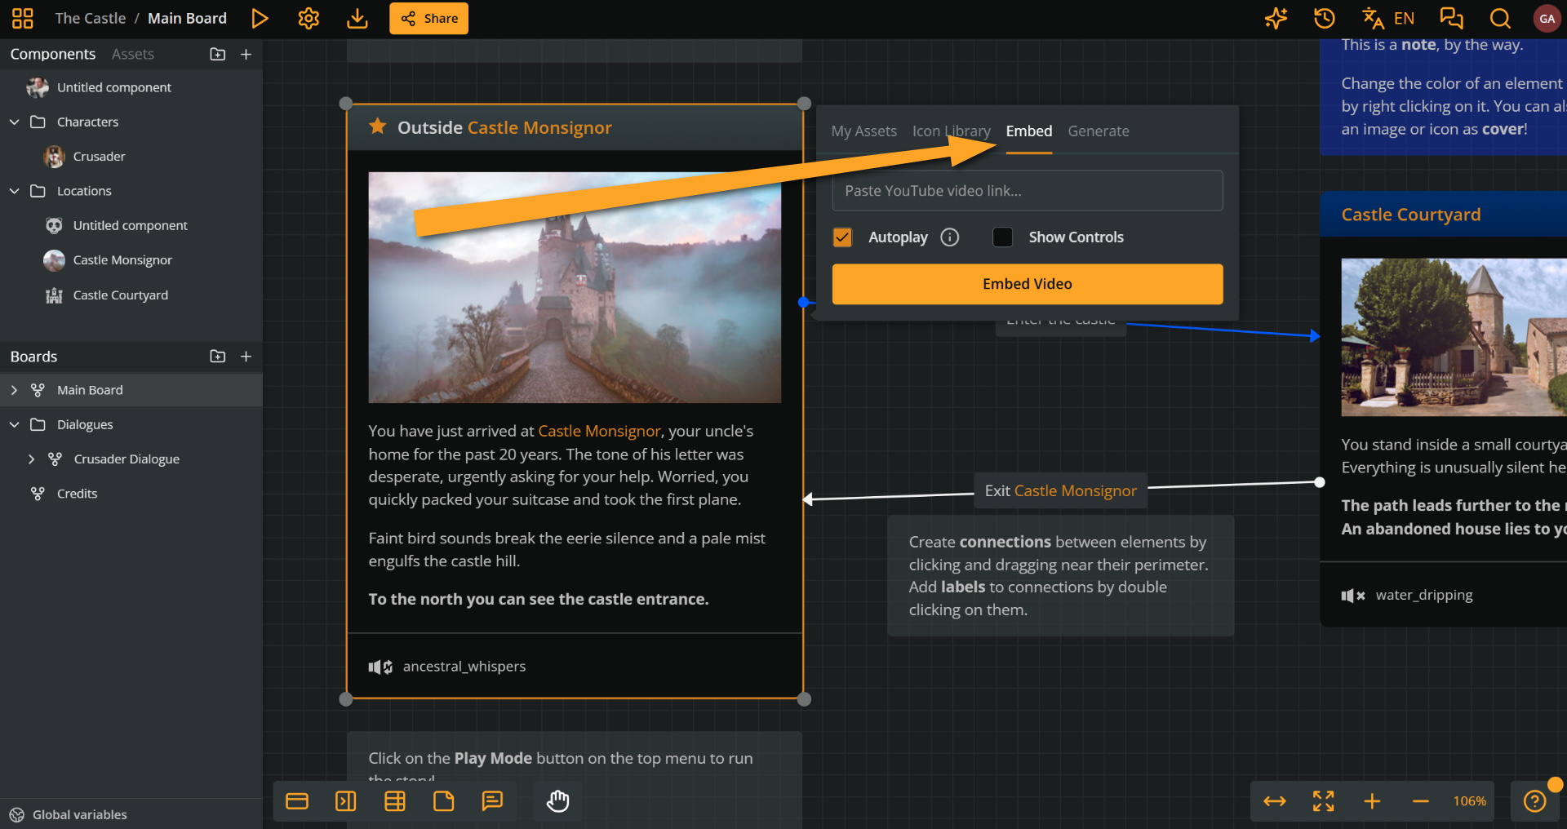Expand the Main Board tree item
Image resolution: width=1567 pixels, height=829 pixels.
[14, 390]
